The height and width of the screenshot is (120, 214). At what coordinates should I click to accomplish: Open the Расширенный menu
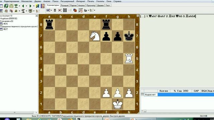pyautogui.click(x=67, y=1)
